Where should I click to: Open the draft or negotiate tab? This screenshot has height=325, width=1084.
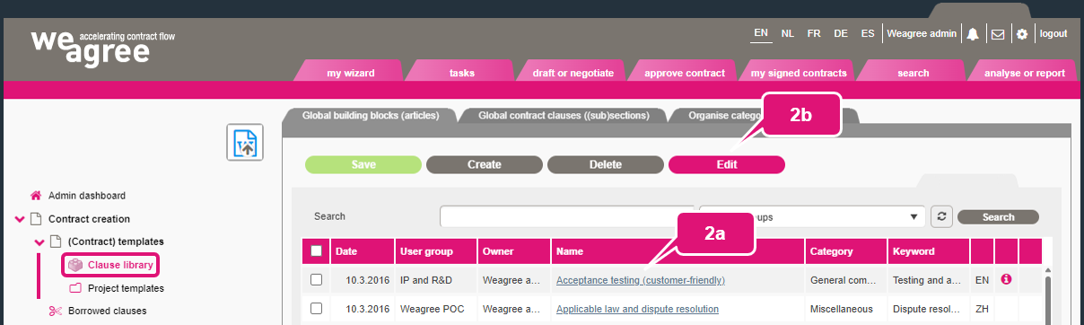pyautogui.click(x=573, y=73)
